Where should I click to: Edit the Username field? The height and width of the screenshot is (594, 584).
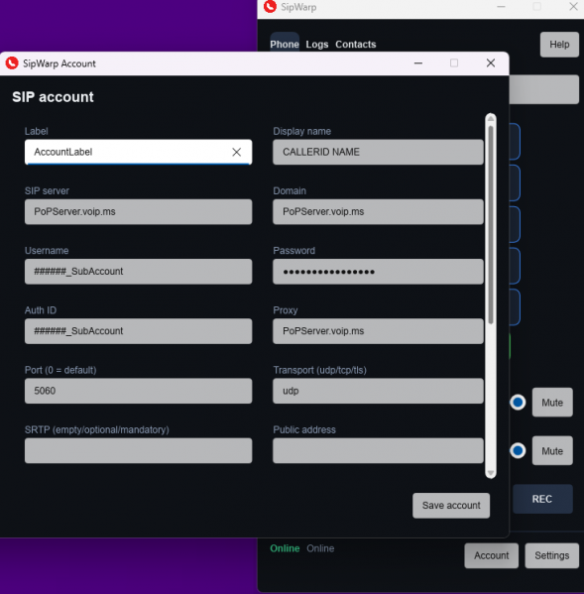tap(138, 272)
